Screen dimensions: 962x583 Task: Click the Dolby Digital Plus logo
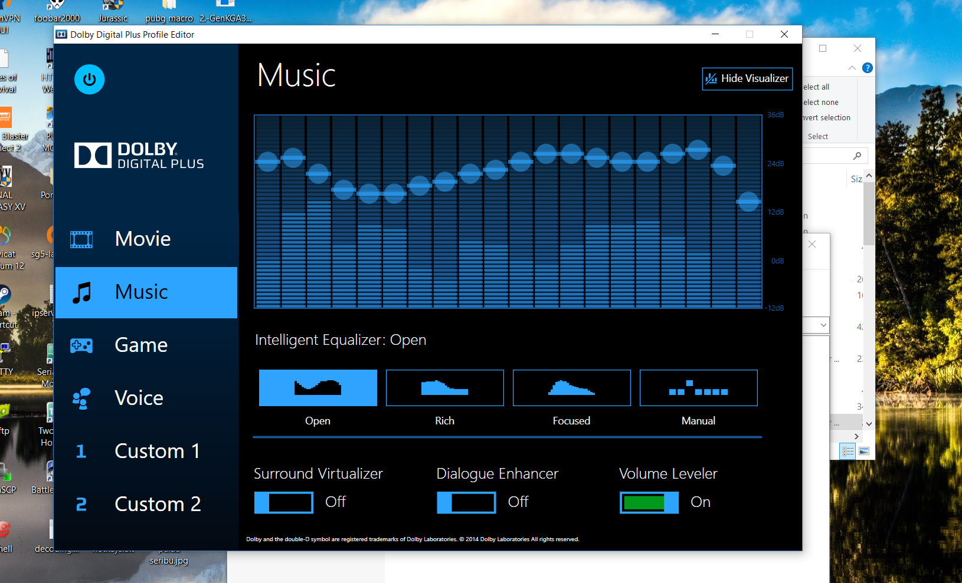point(139,155)
